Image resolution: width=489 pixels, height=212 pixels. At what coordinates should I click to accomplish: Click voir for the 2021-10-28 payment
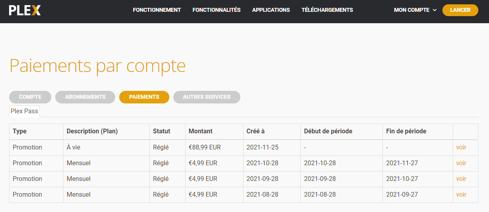coord(461,163)
